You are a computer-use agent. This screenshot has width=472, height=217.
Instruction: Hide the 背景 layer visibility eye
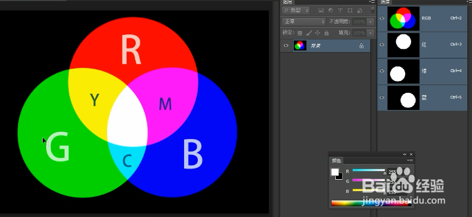(286, 46)
